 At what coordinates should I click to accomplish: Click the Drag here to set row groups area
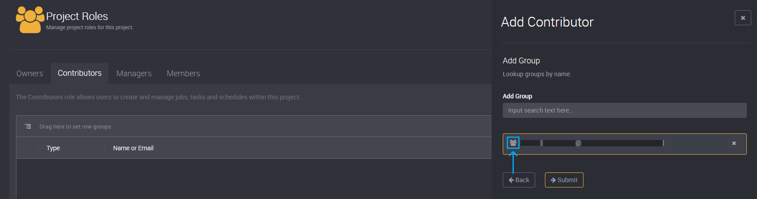(75, 127)
